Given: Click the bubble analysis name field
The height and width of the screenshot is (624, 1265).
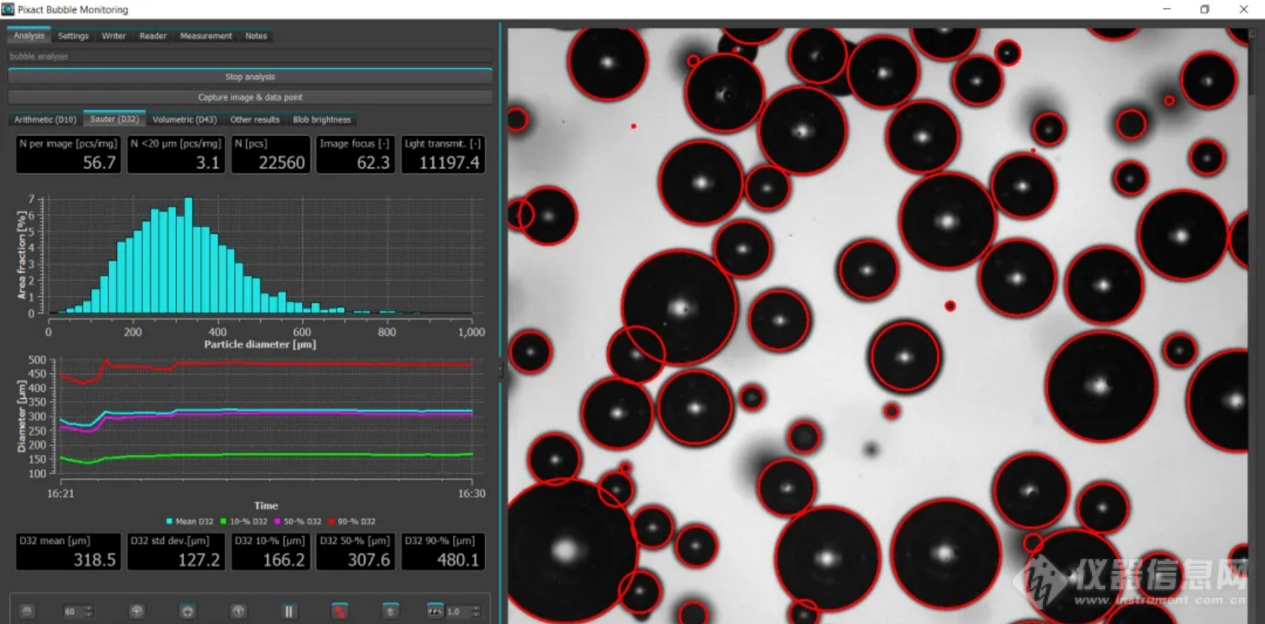Looking at the screenshot, I should [x=250, y=56].
